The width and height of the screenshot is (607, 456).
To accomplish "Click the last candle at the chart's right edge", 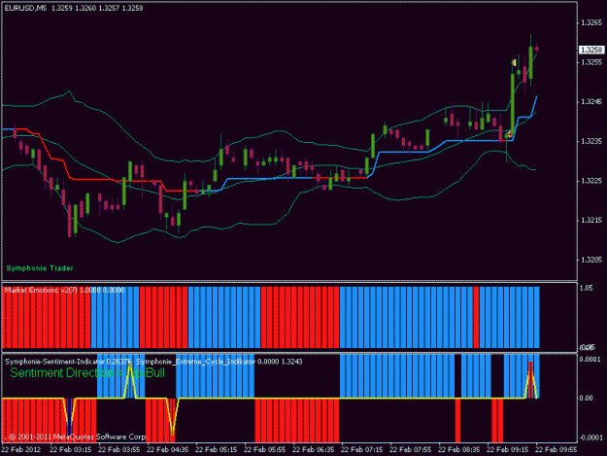I will 536,49.
